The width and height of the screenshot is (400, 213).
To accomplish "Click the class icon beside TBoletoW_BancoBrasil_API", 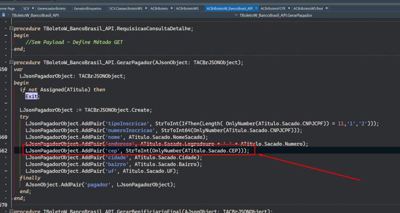I will click(4, 15).
